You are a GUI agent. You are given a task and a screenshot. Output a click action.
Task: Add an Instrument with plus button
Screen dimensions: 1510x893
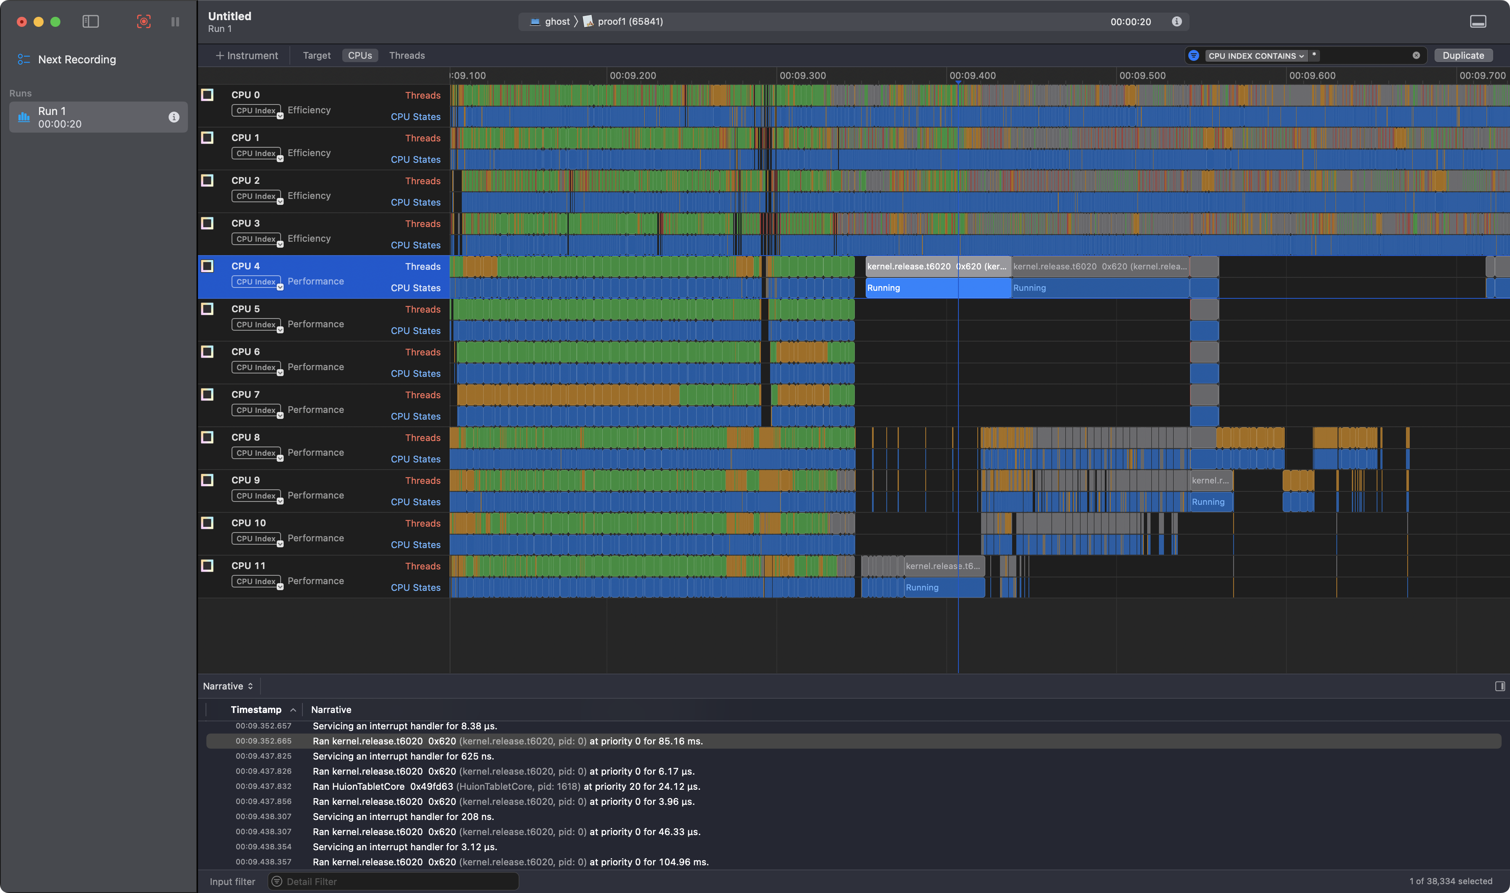(x=247, y=55)
